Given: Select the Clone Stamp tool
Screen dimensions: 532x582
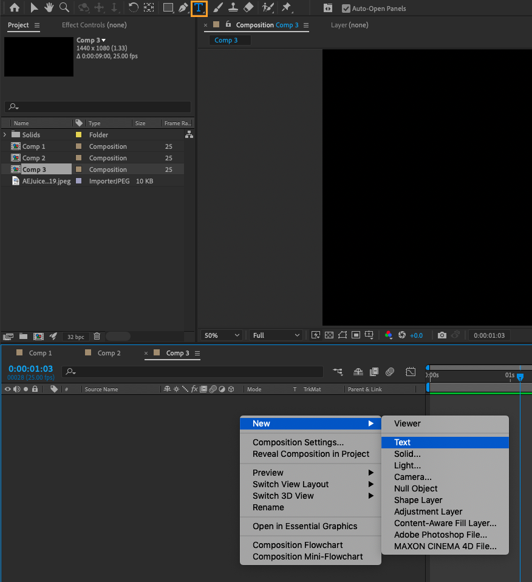Looking at the screenshot, I should 233,7.
